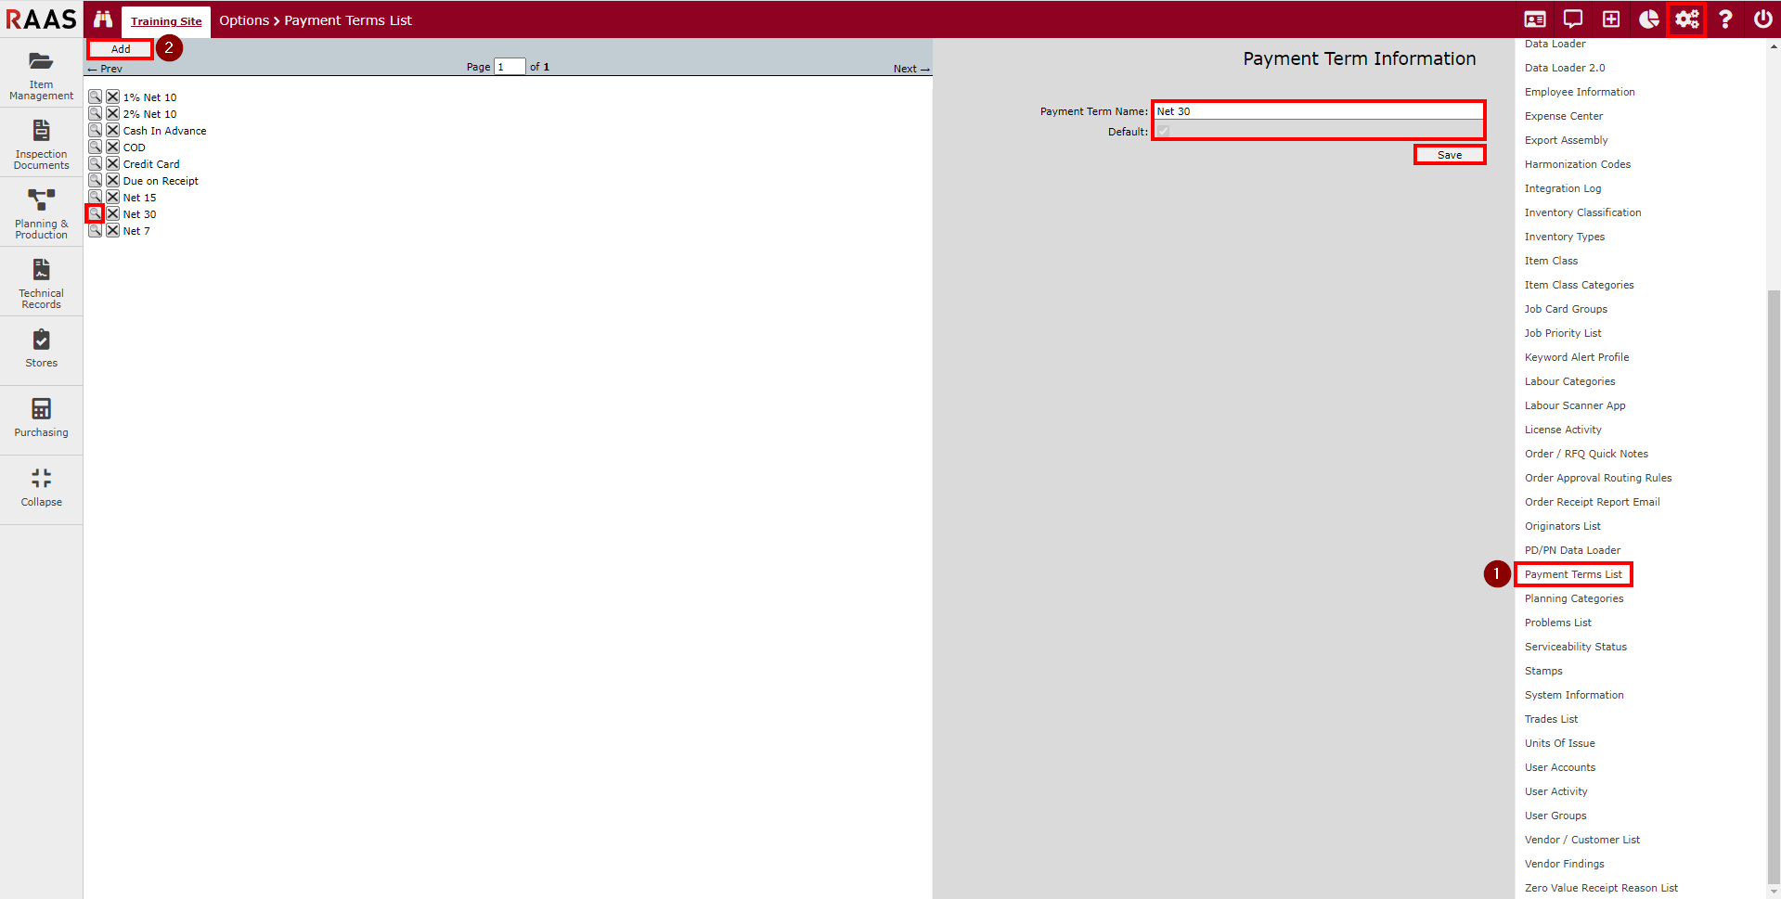Open Vendor / Customer List option
Image resolution: width=1781 pixels, height=899 pixels.
point(1581,840)
